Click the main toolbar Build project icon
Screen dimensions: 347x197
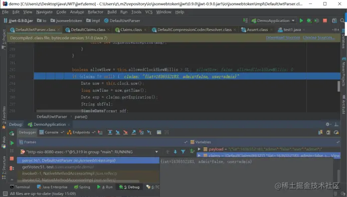(x=245, y=21)
